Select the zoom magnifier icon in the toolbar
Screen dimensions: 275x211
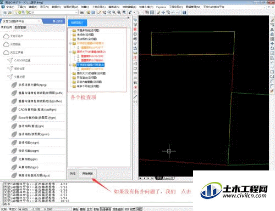pyautogui.click(x=114, y=13)
